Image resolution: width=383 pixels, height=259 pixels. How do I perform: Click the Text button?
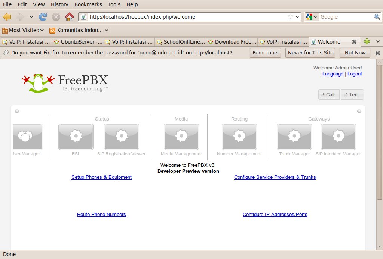(x=352, y=94)
